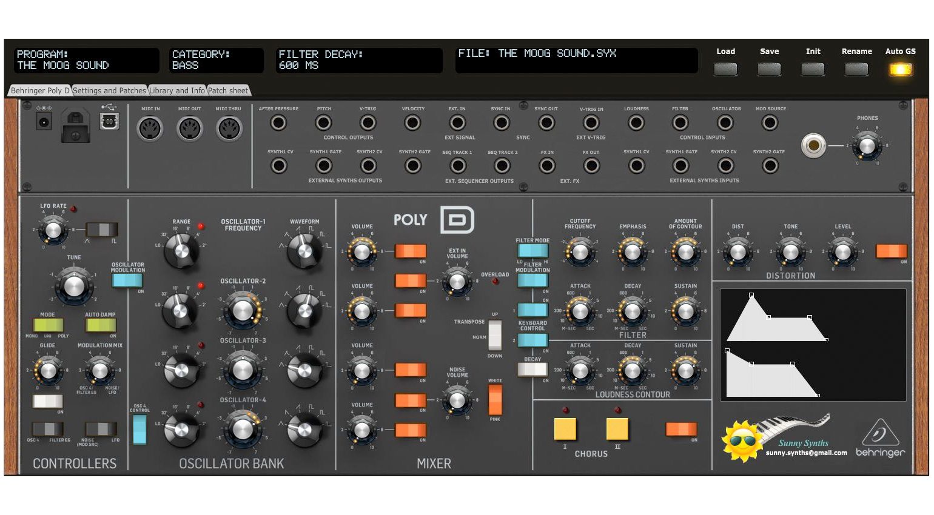Image resolution: width=934 pixels, height=515 pixels.
Task: Click the MIDI IN DIN connector
Action: click(150, 128)
